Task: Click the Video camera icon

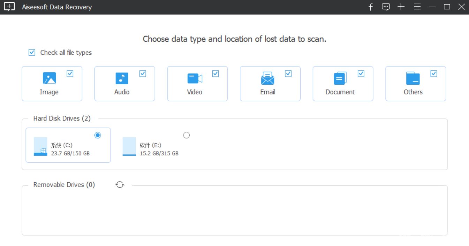Action: [195, 78]
